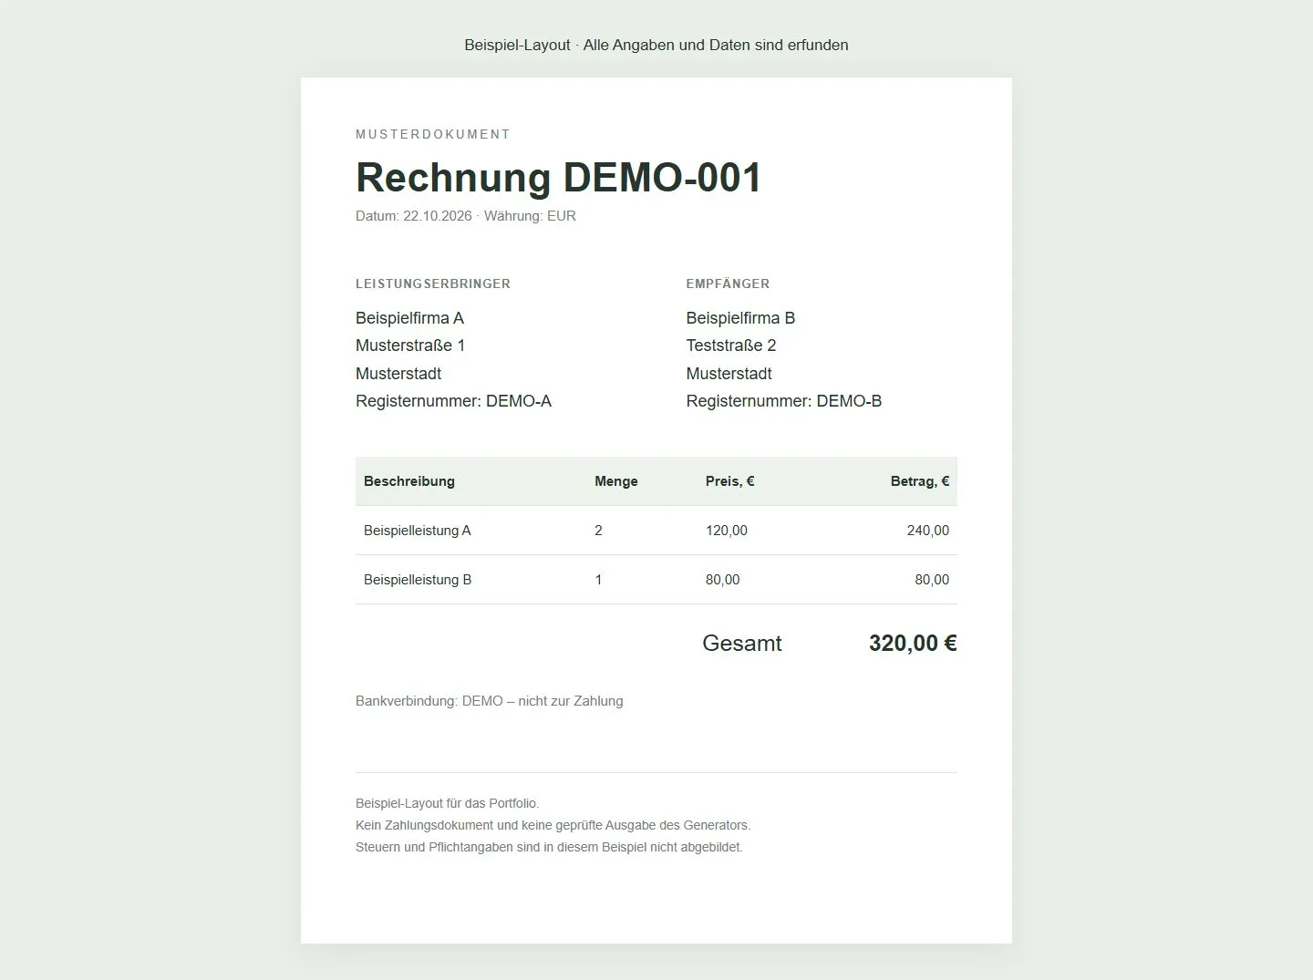Click quantity '2' for Beispielleistung A

598,531
